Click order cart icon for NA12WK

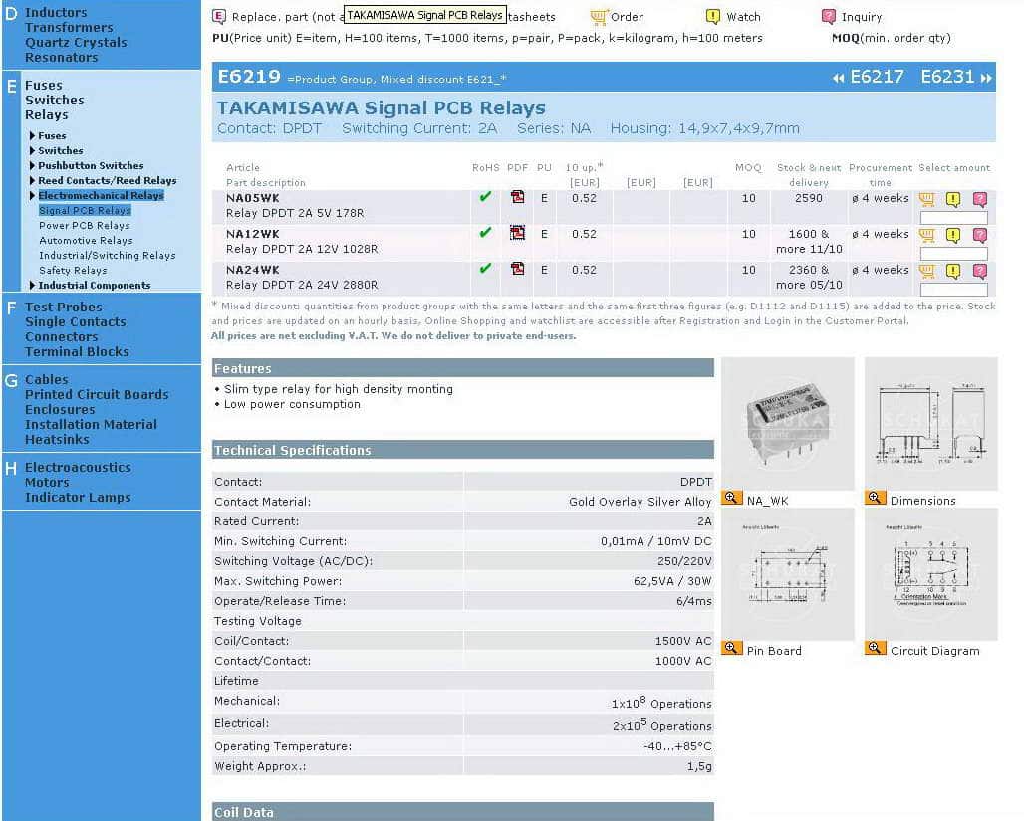coord(926,235)
